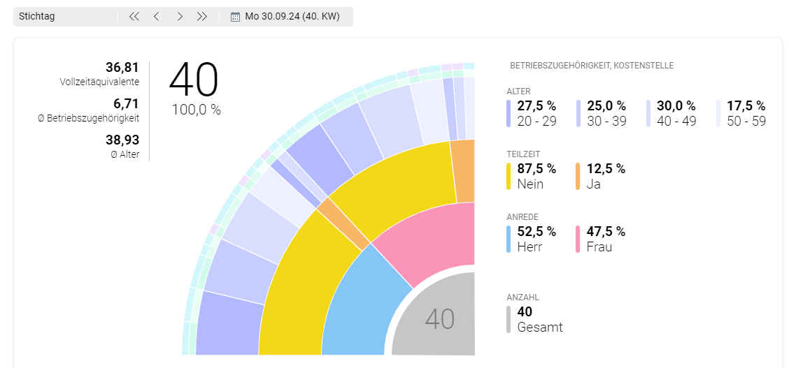Viewport: 789px width, 368px height.
Task: Click the gray Gesamt legend swatch
Action: pos(509,319)
